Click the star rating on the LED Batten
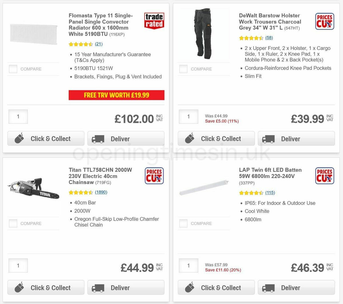 (252, 193)
